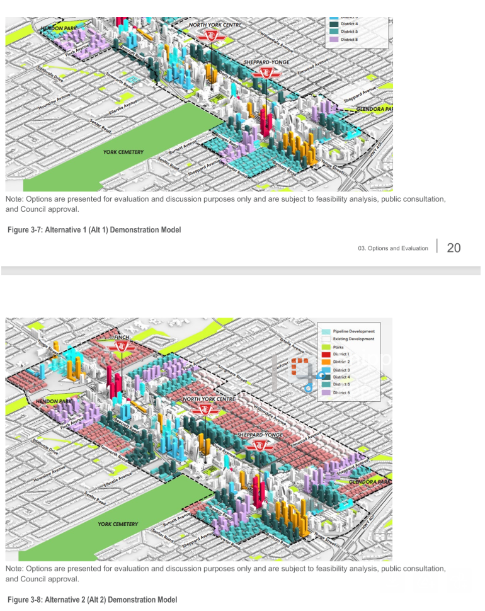Click North York Centre TTC icon in Alt 1 map
This screenshot has height=611, width=485.
click(203, 37)
